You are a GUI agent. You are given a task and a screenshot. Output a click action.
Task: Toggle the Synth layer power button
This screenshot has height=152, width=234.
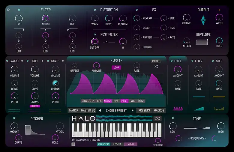click(48, 61)
